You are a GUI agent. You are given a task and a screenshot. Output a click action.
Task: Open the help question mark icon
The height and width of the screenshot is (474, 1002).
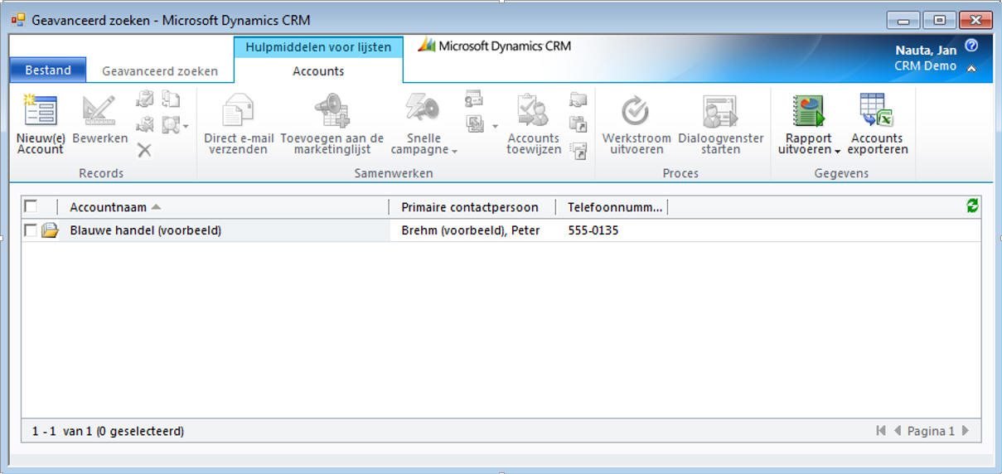[972, 46]
